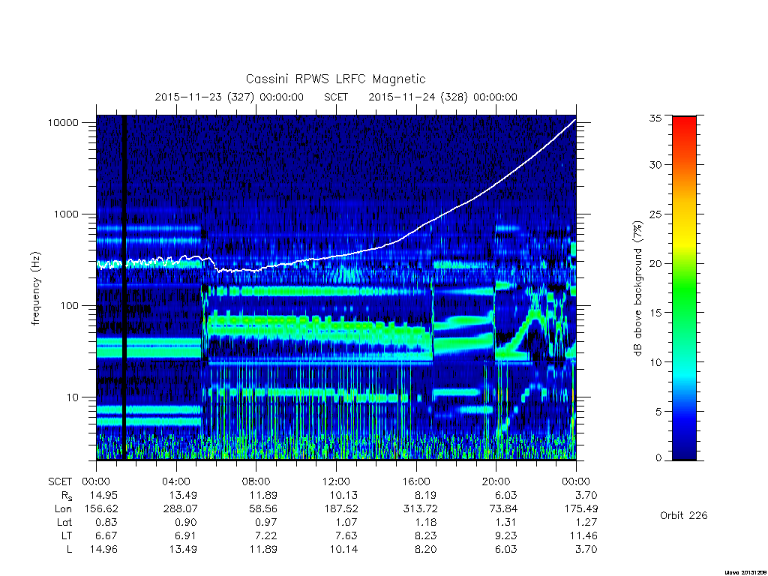This screenshot has height=576, width=768.
Task: Select start timestamp "2015-11-23 (327) 00:00:00"
Action: pyautogui.click(x=229, y=97)
